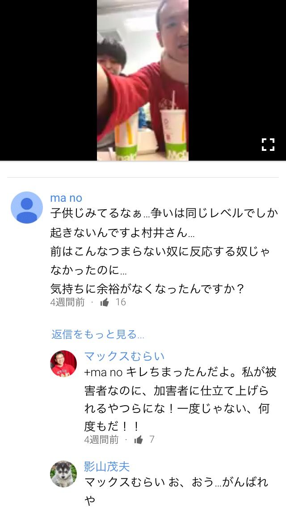Tap the 4週間前 timestamp on マックスむらい reply

[x=101, y=440]
